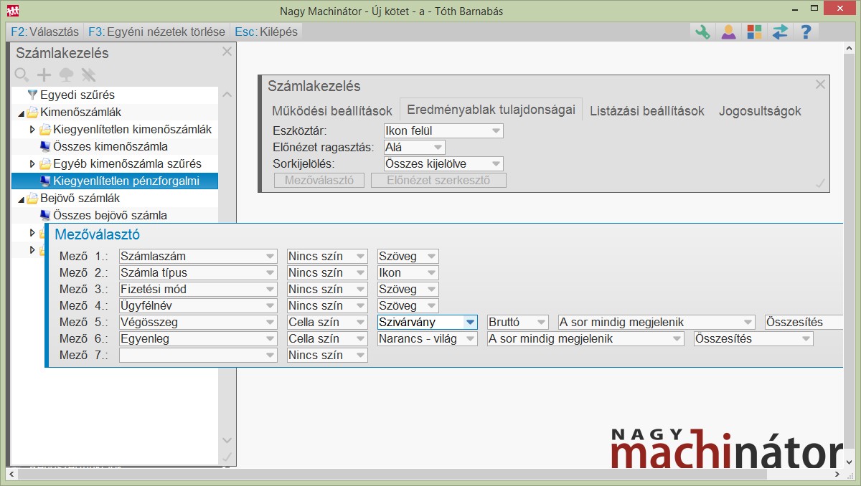Select Összes bejövő számla tree item
Screen dimensions: 861x486
click(110, 215)
